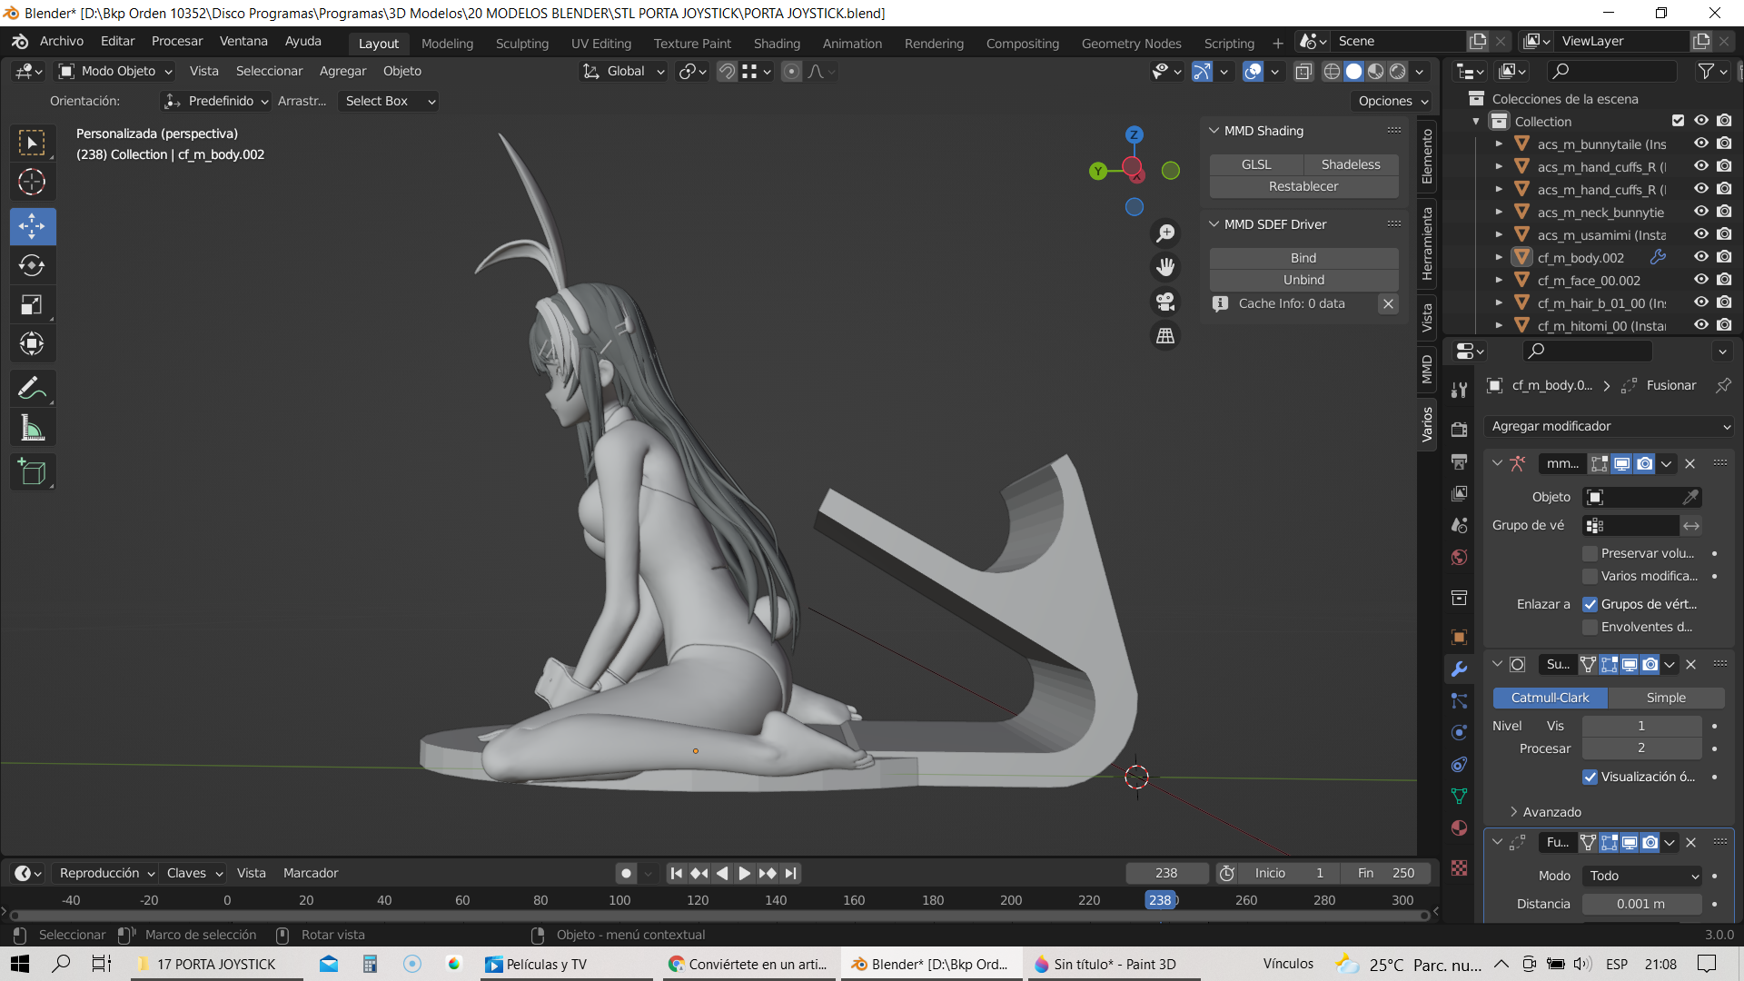The image size is (1744, 981).
Task: Open the Output properties tab
Action: coord(1459,461)
